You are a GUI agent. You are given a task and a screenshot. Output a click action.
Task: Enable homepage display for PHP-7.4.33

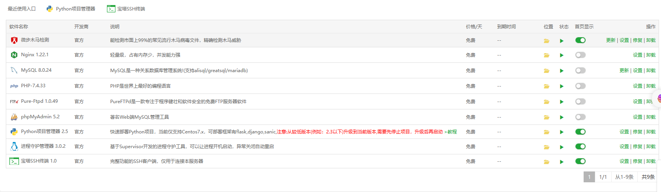pyautogui.click(x=581, y=86)
